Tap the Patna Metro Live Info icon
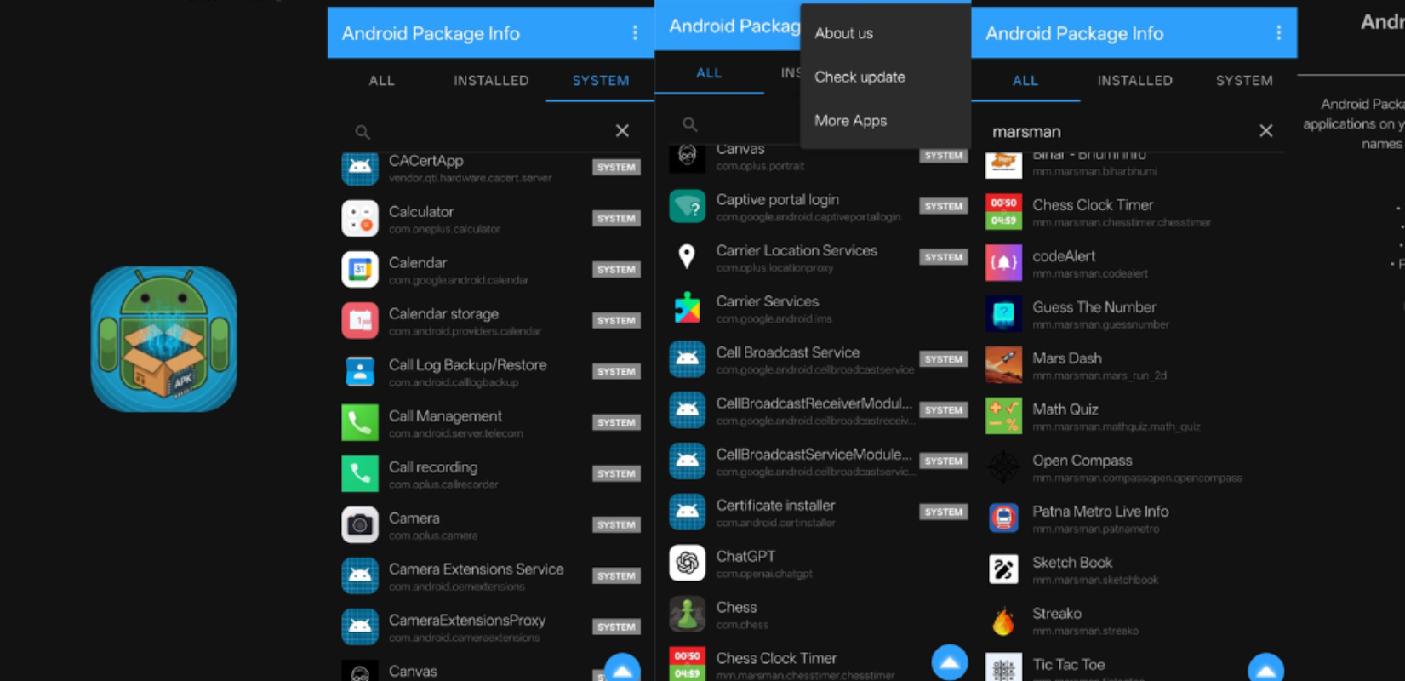 coord(1004,518)
